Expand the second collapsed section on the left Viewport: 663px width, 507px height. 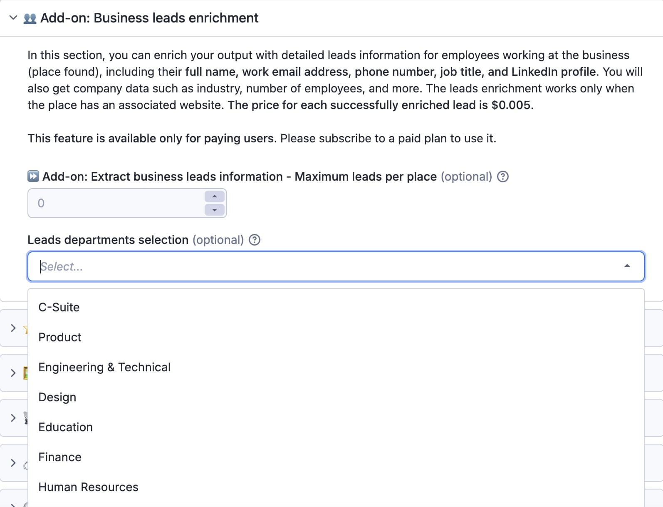[12, 373]
